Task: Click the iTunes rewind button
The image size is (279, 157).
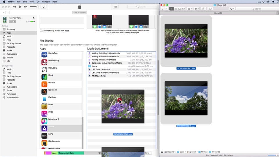Action: (x=15, y=7)
